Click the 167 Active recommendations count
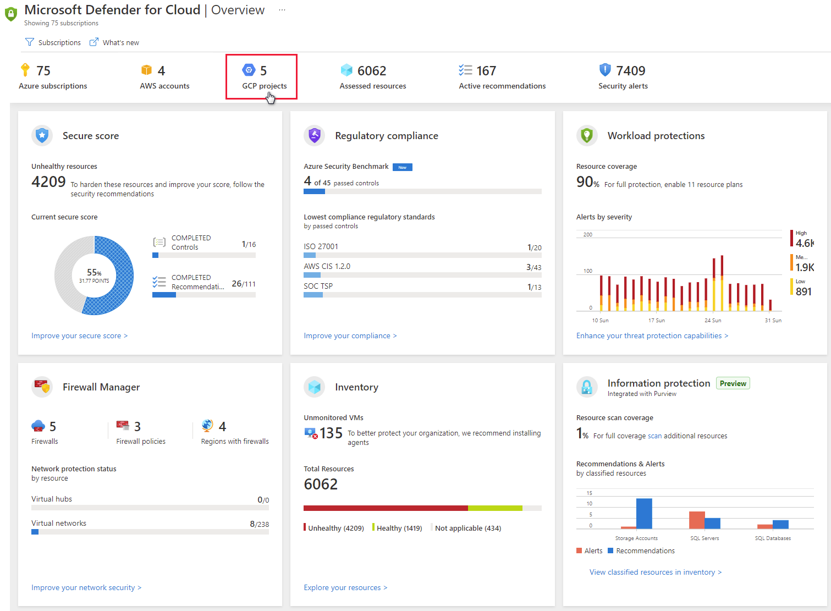 tap(486, 70)
